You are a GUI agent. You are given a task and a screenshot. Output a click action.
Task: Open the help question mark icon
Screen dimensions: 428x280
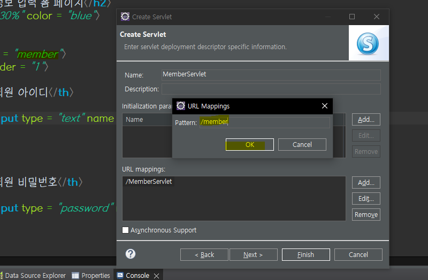pos(131,254)
